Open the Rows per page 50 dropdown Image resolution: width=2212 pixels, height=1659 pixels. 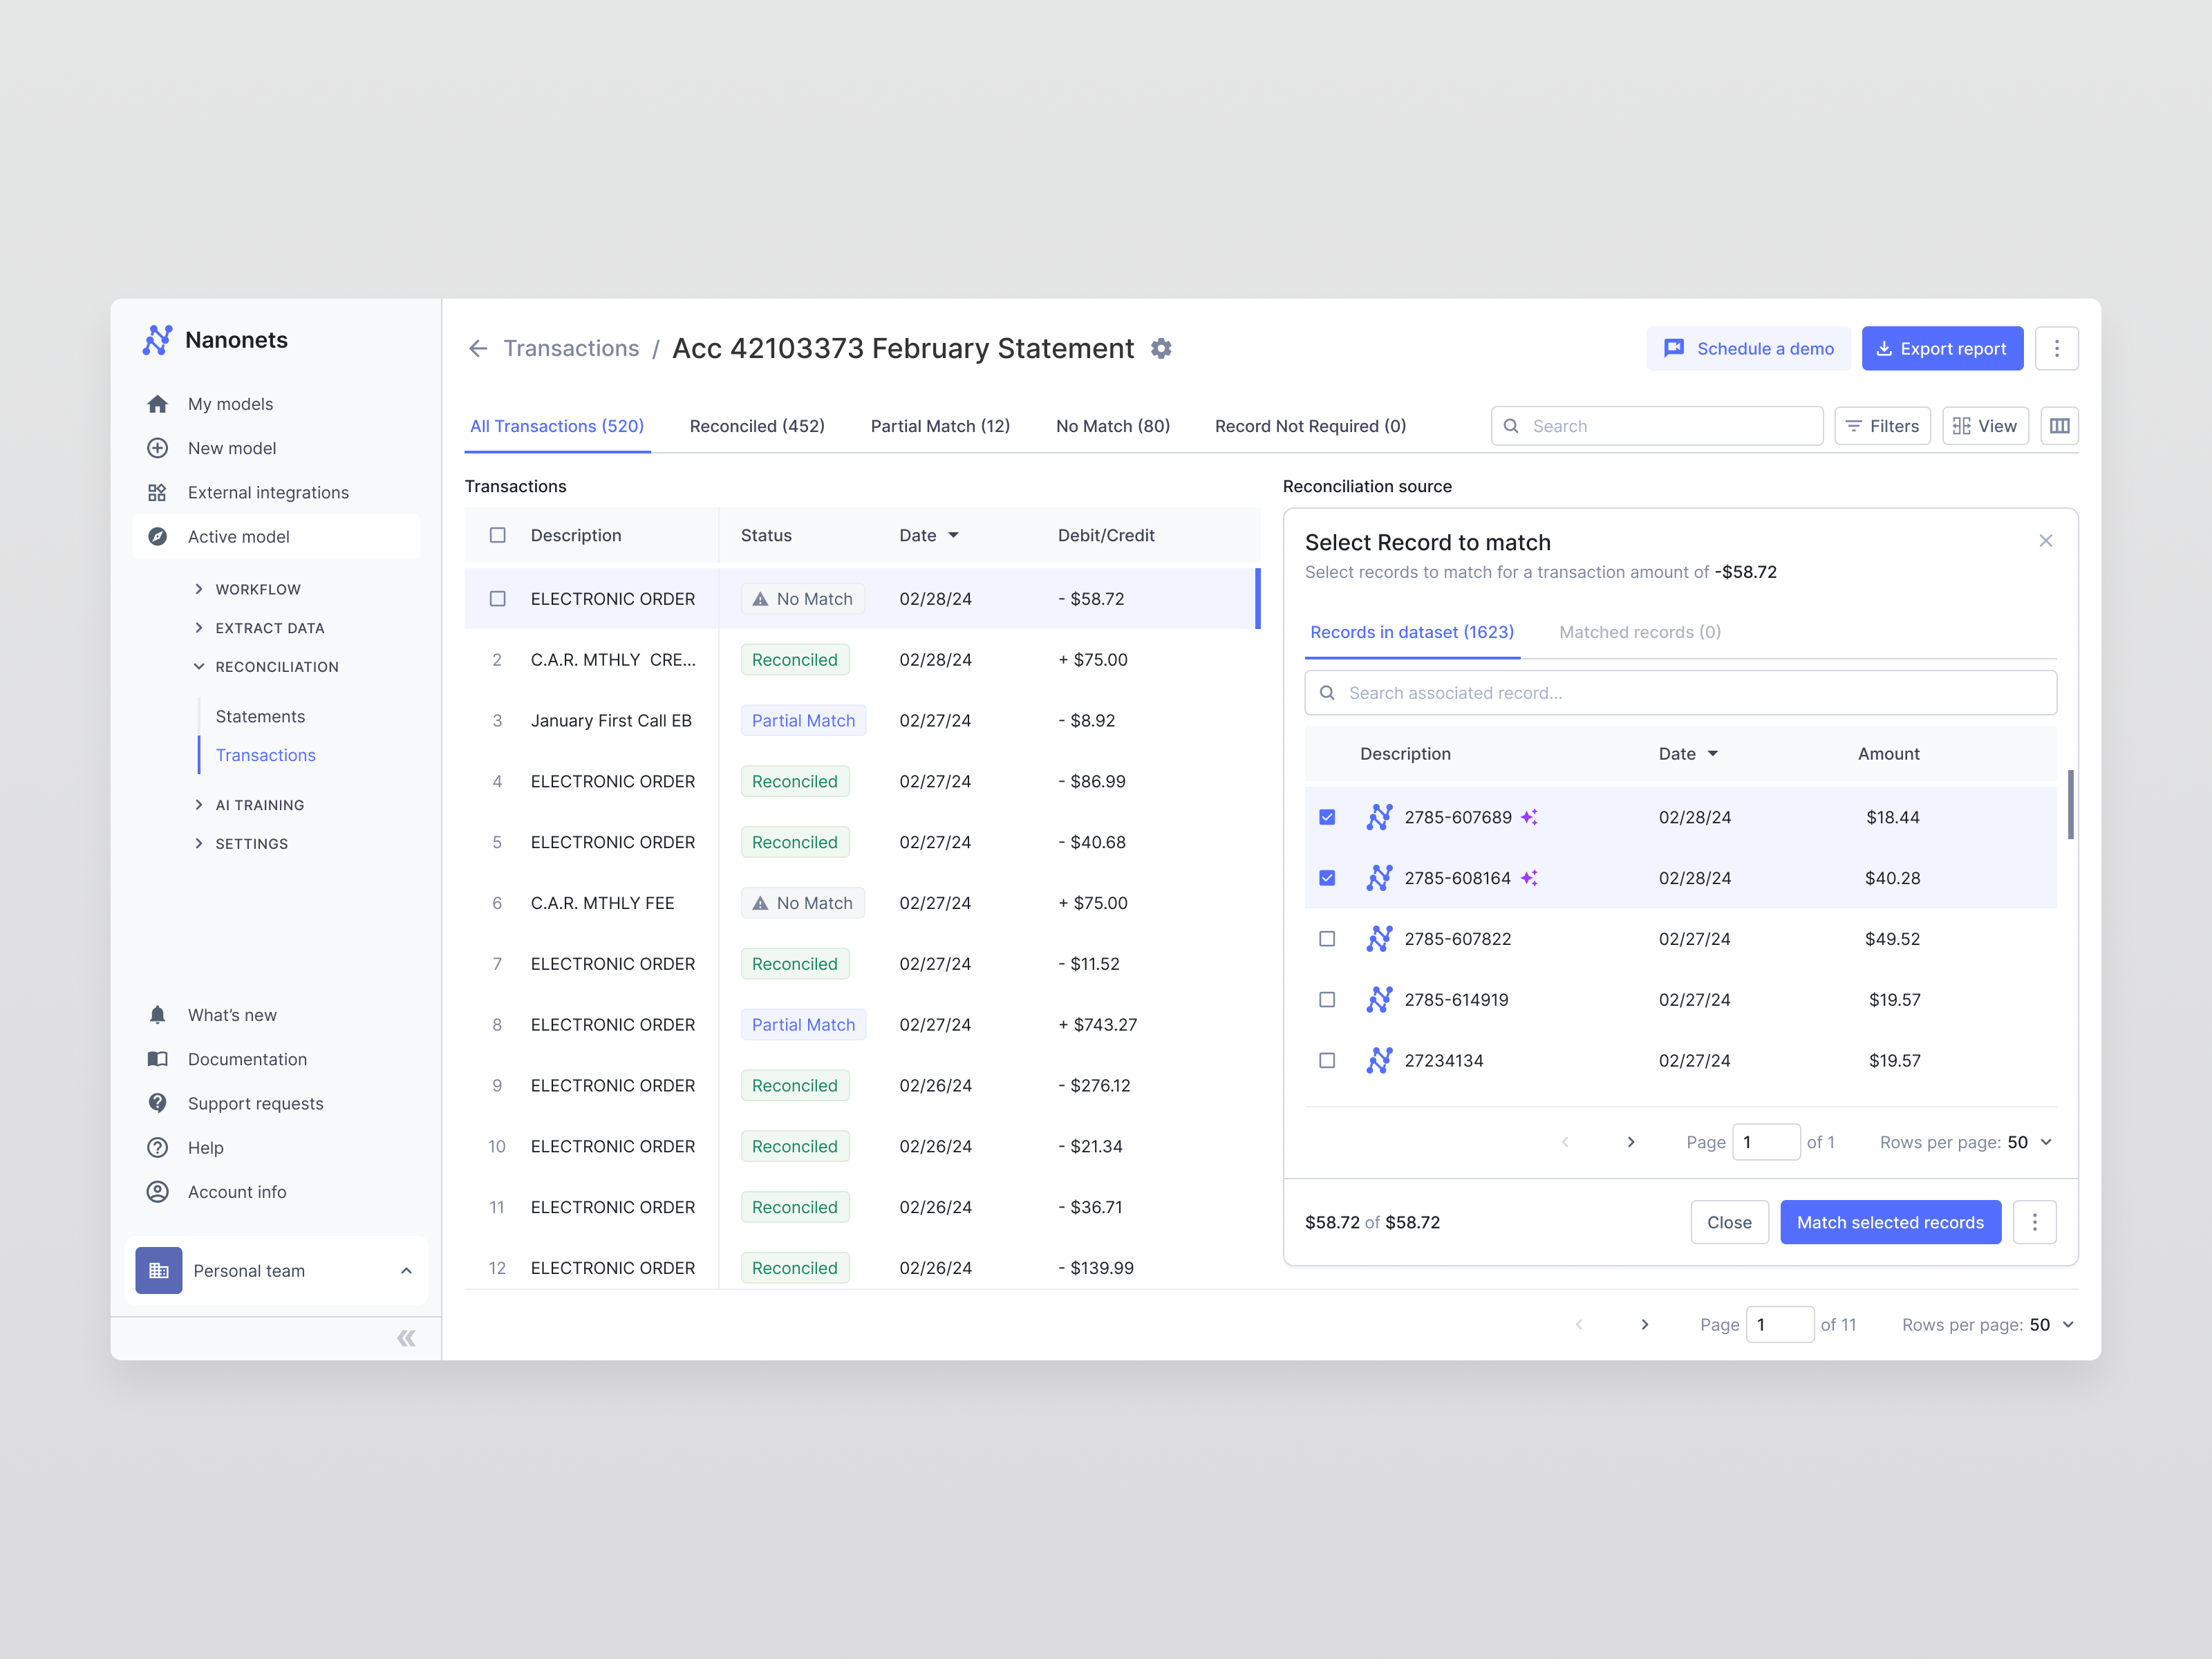coord(2046,1324)
